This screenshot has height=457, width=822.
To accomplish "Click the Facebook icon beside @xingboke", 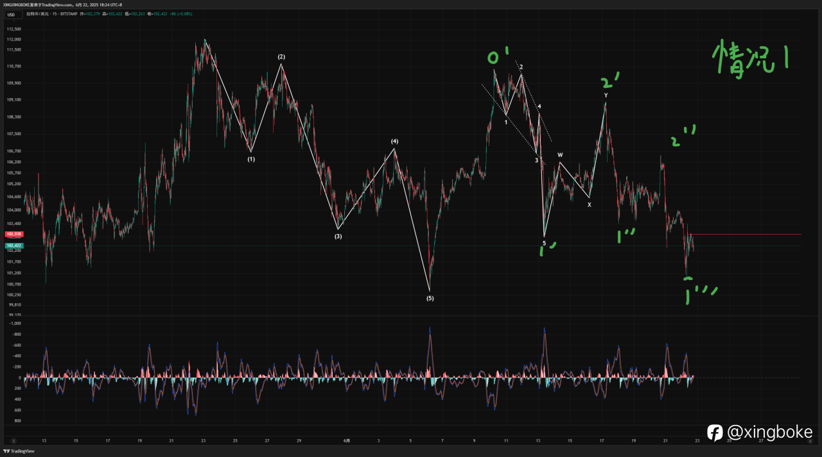I will point(715,433).
